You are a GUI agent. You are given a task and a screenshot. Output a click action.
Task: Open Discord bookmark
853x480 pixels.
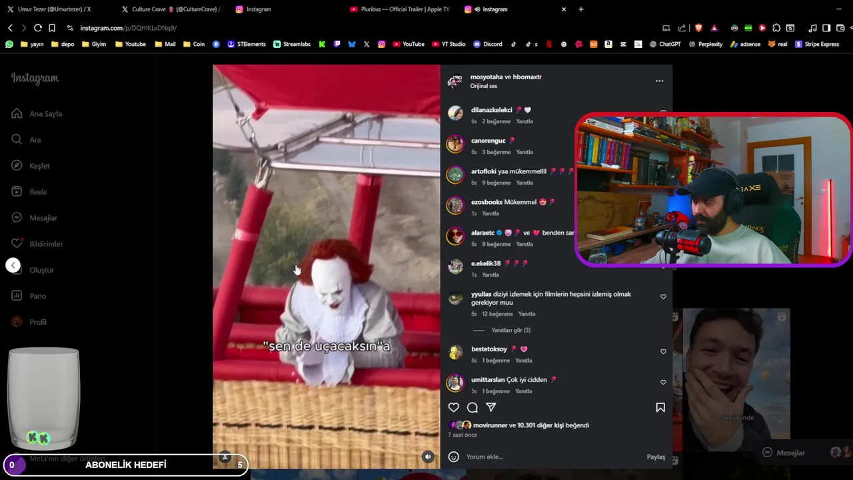488,44
